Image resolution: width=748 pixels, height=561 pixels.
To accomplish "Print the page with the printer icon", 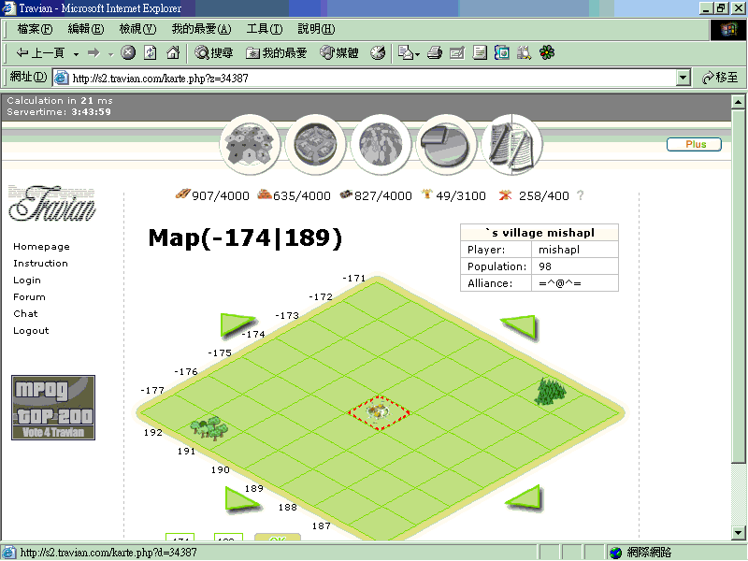I will click(x=435, y=52).
